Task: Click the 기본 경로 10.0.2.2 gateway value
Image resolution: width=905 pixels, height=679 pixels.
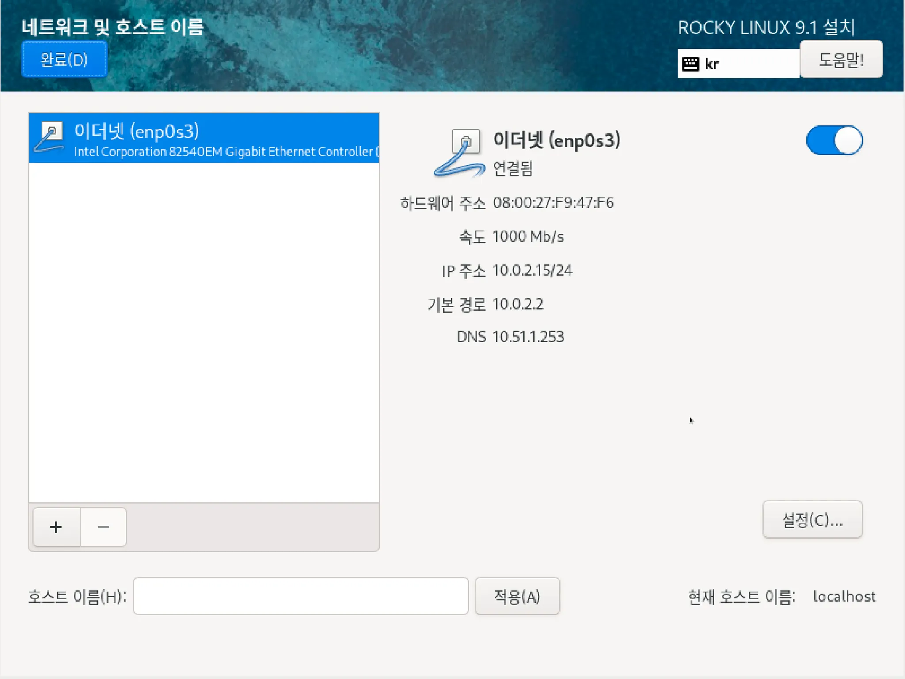Action: point(517,304)
